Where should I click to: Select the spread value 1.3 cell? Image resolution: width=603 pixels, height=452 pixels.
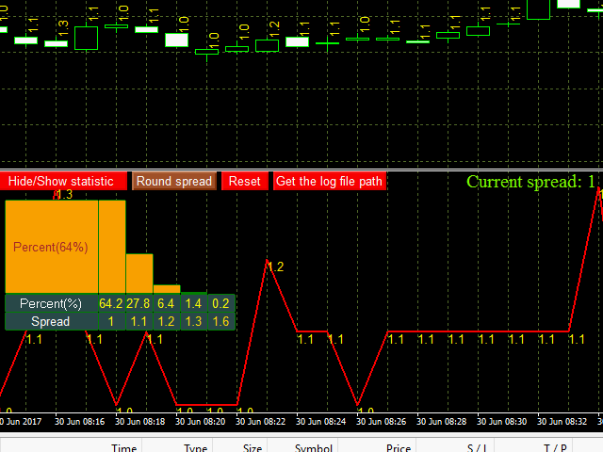[x=193, y=321]
